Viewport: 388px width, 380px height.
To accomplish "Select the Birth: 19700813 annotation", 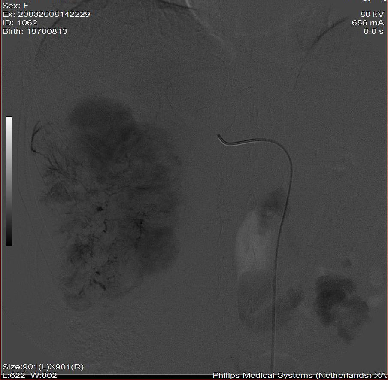I will (x=35, y=31).
